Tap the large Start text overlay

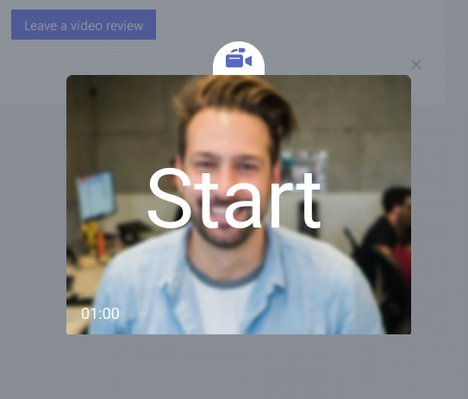coord(234,198)
